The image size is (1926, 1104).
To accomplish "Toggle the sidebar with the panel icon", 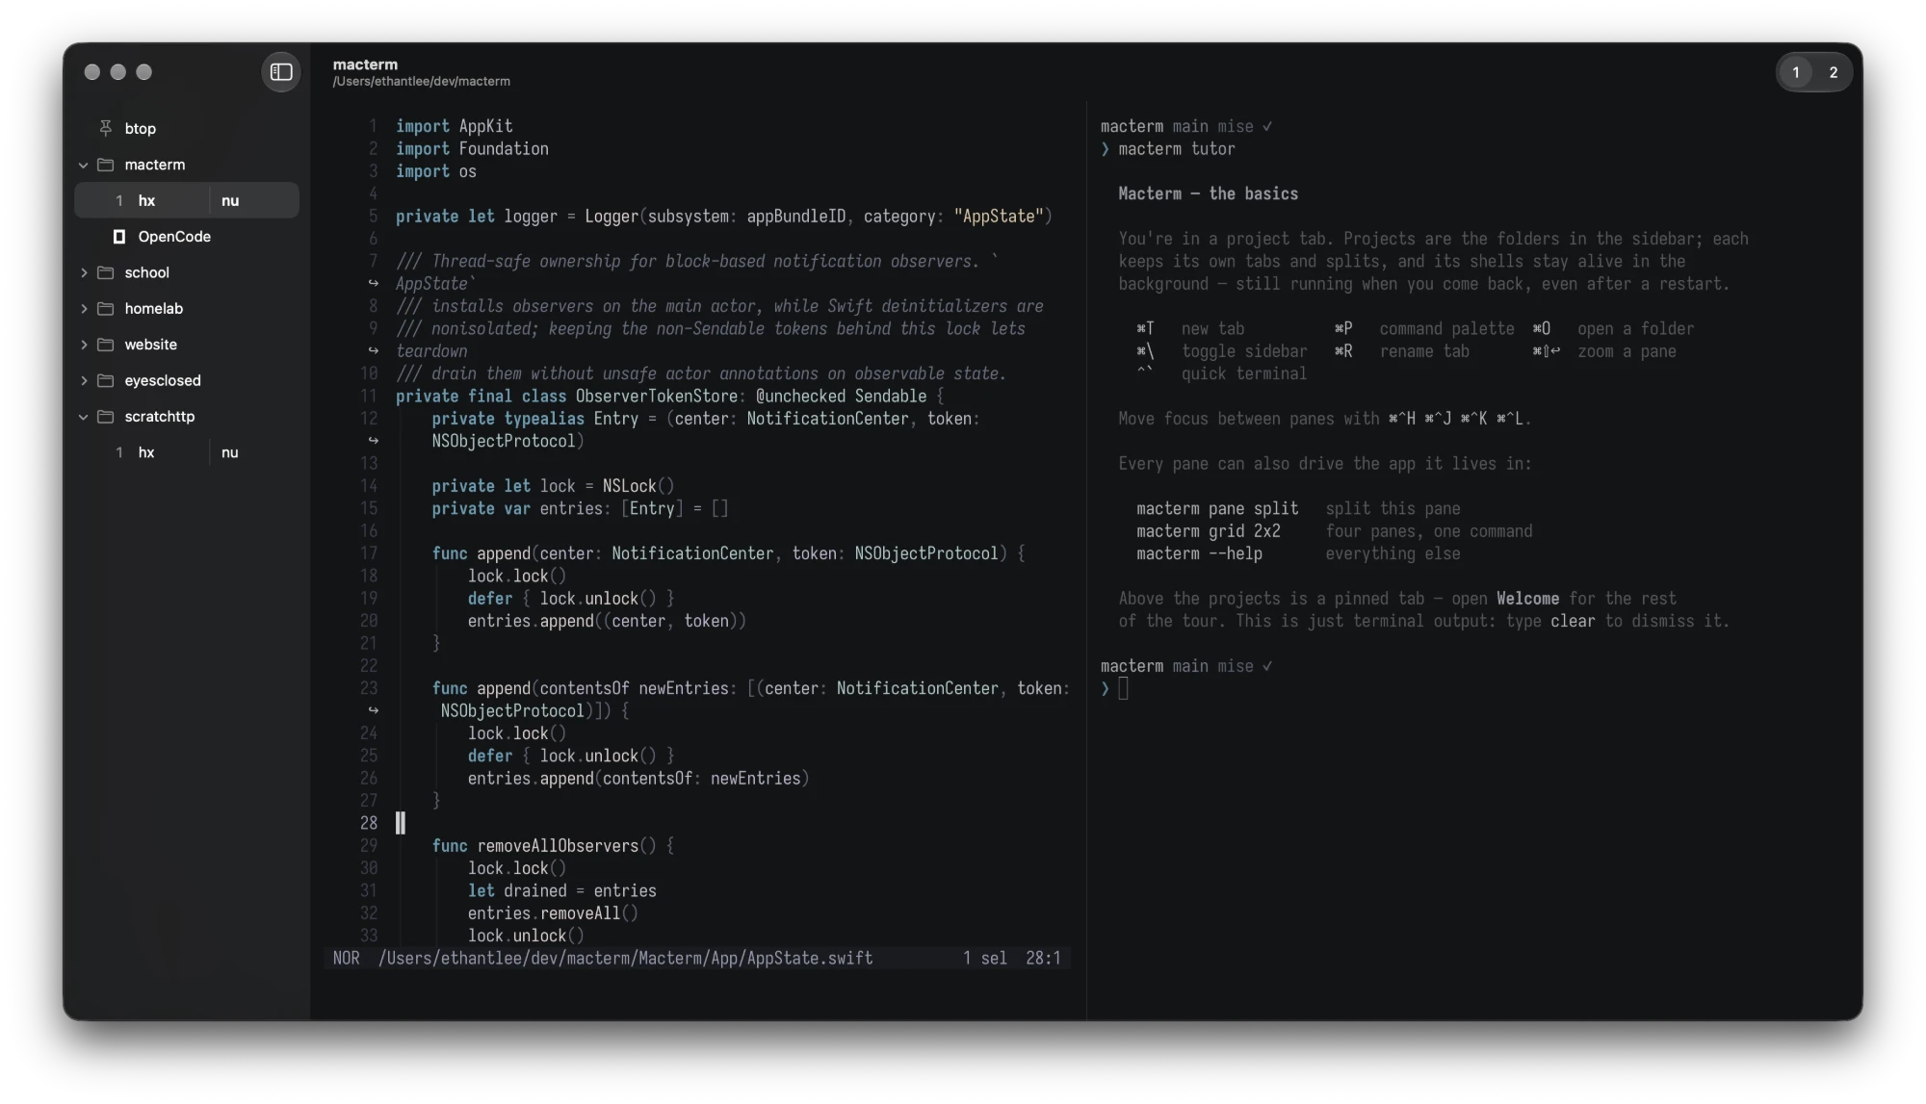I will pyautogui.click(x=281, y=72).
